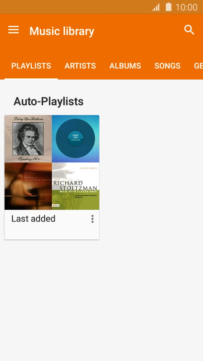Tap the 10:00 clock in status bar

tap(186, 7)
